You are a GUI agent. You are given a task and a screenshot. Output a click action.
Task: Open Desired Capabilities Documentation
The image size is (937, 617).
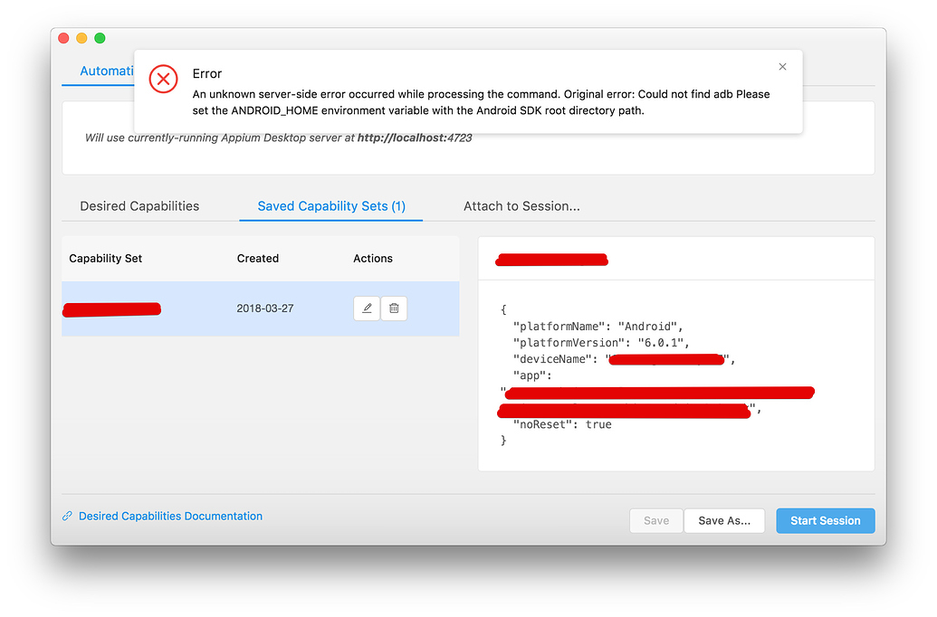171,516
